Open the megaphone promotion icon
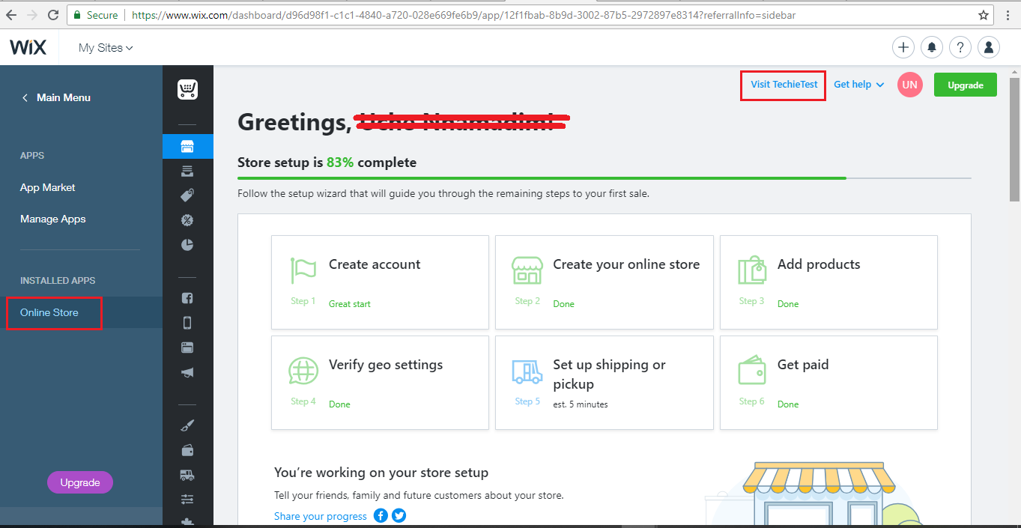This screenshot has height=528, width=1021. tap(187, 372)
